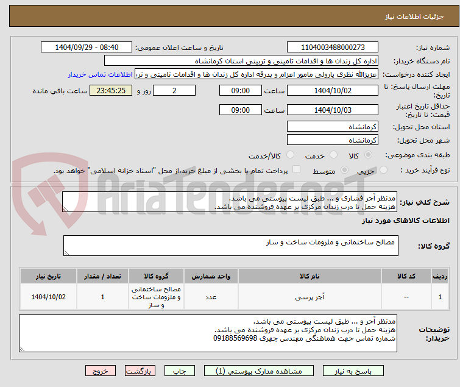Click the بازگشت back button

click(140, 371)
